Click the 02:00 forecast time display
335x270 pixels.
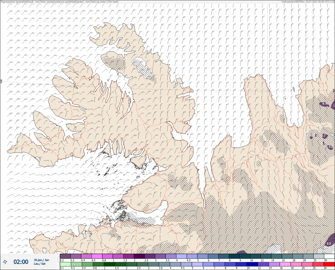coord(21,262)
